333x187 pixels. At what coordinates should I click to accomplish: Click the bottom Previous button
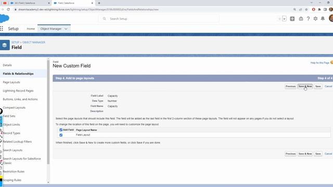290,154
